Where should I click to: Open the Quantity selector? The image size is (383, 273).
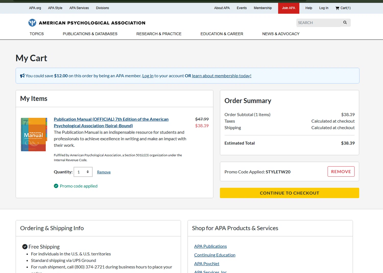83,172
